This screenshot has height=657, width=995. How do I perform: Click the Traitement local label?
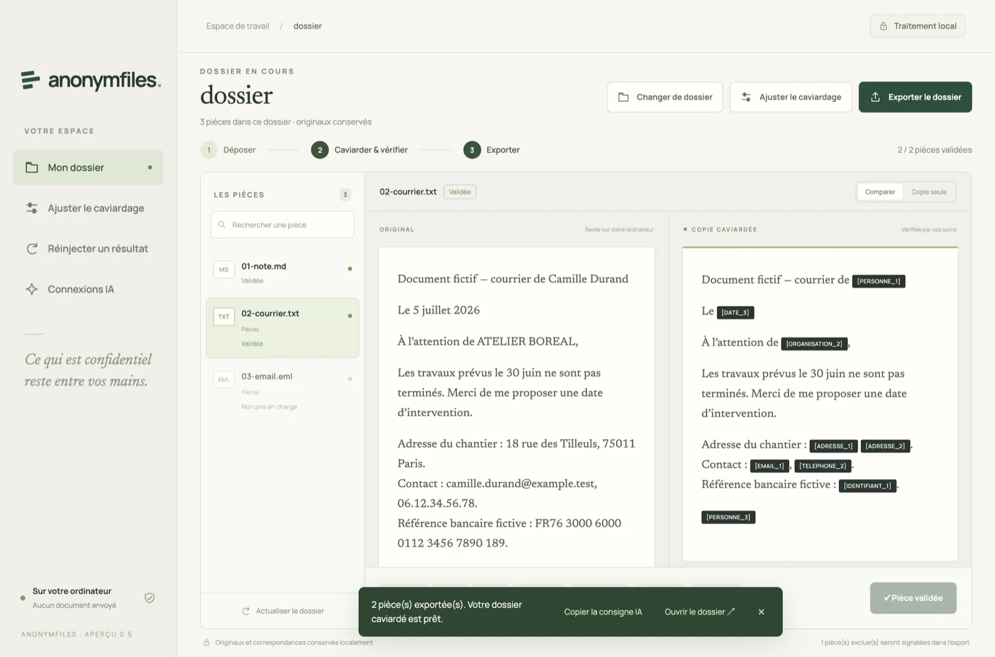click(925, 26)
